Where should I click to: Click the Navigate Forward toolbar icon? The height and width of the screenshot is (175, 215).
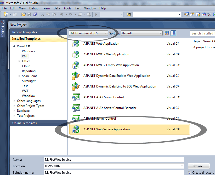pos(89,14)
